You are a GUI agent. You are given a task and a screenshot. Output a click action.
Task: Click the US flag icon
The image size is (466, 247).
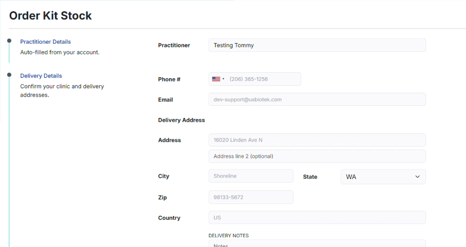(216, 79)
